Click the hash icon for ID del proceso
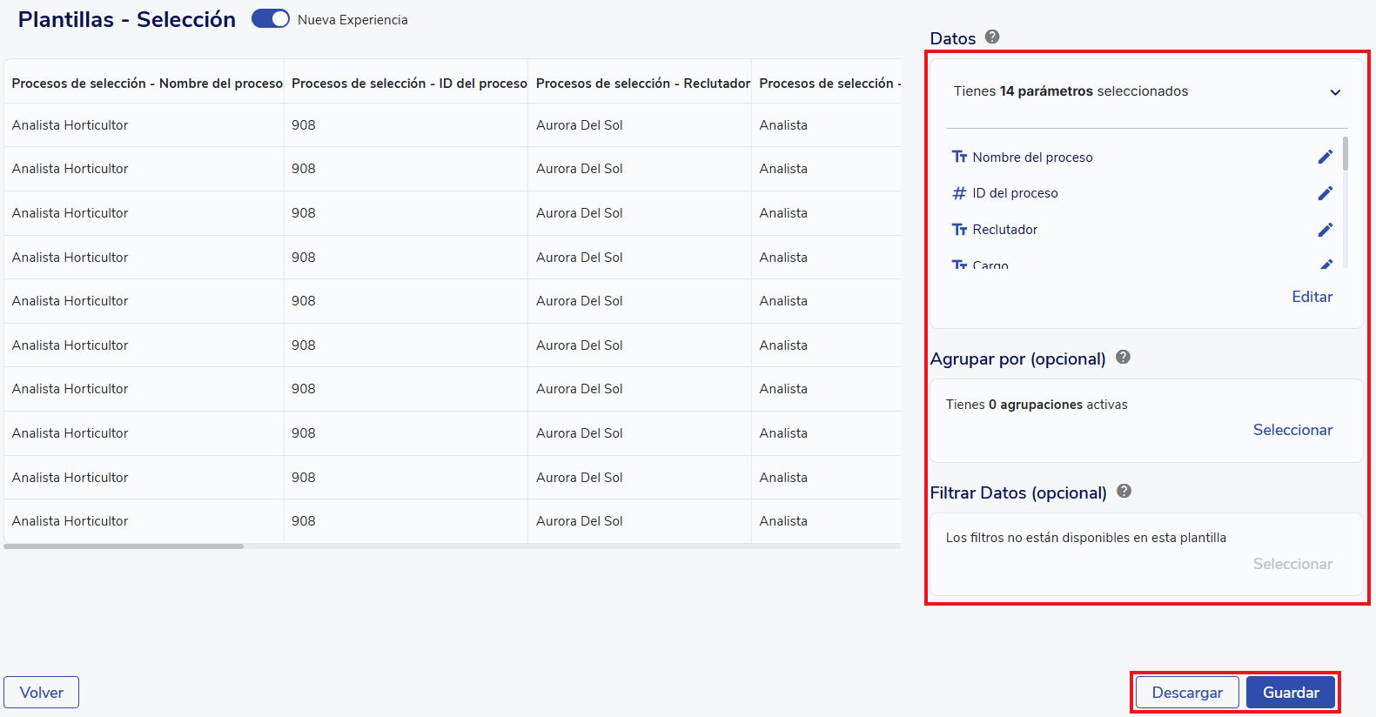This screenshot has height=717, width=1376. (959, 193)
